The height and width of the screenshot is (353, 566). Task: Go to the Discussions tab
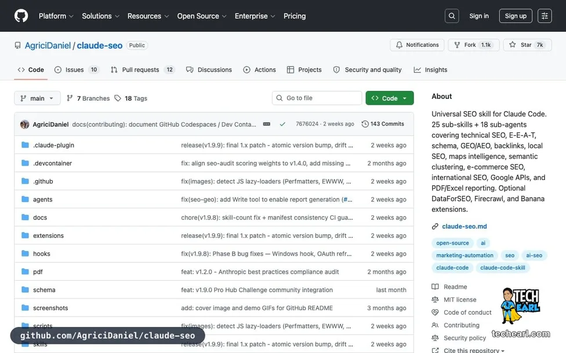coord(209,69)
